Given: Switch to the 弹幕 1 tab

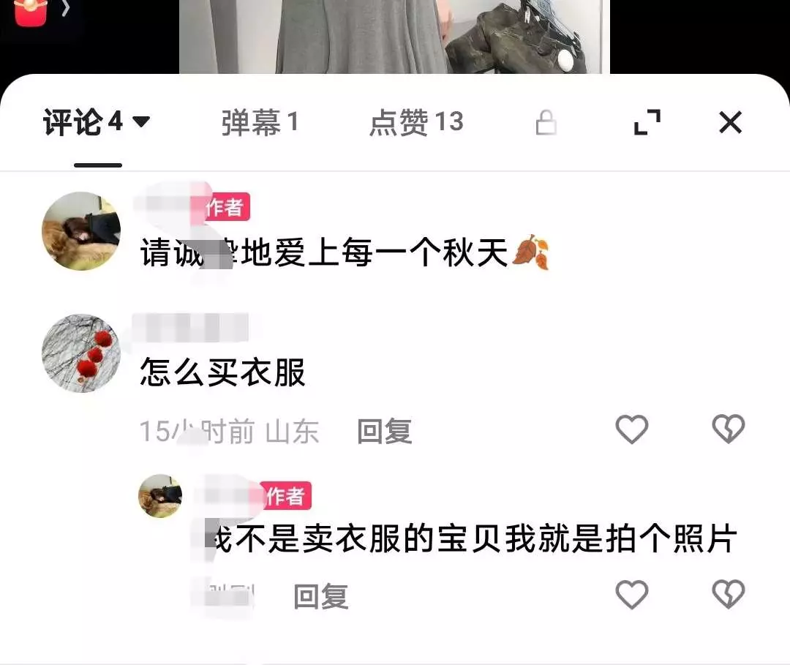Looking at the screenshot, I should click(x=260, y=122).
